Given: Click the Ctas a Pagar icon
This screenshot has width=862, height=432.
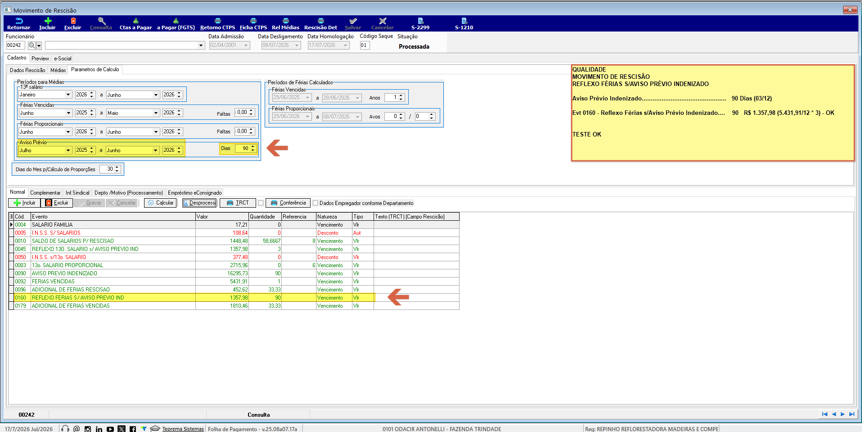Looking at the screenshot, I should pos(135,21).
